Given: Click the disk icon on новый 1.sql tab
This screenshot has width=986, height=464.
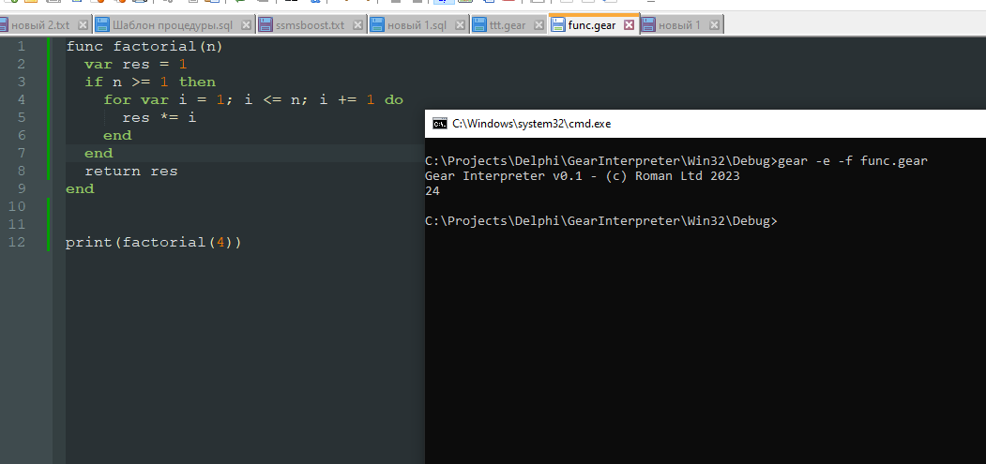Looking at the screenshot, I should 378,25.
